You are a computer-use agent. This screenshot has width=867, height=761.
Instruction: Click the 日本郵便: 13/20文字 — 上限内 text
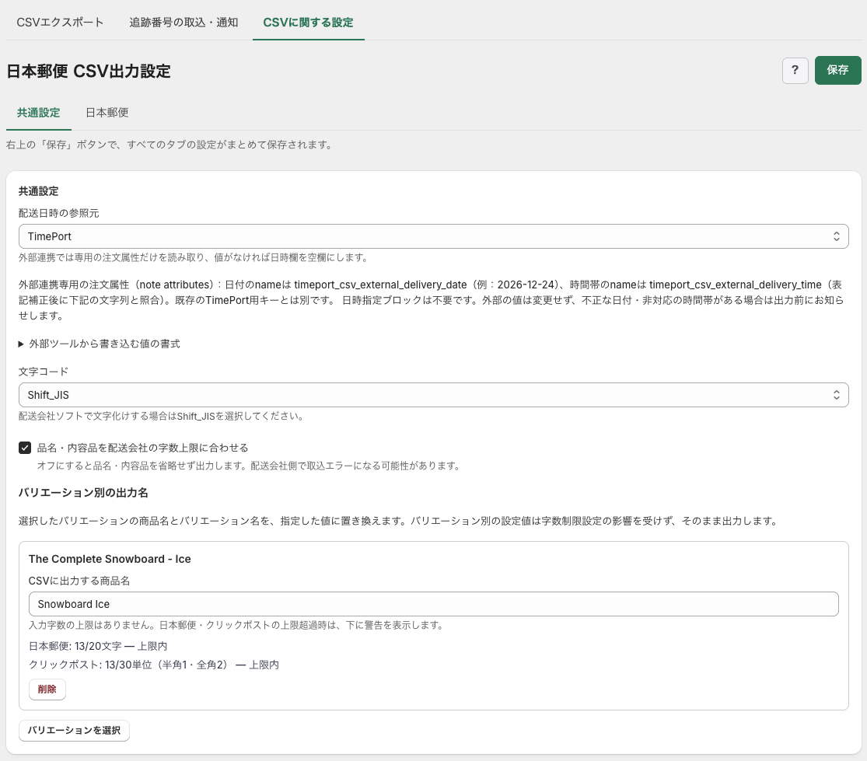tap(98, 646)
